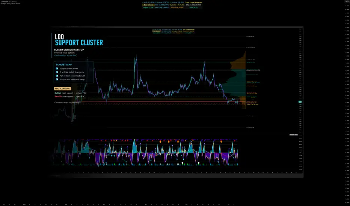This screenshot has width=350, height=206.
Task: Click the 'MARKET MAP' panel heading
Action: pyautogui.click(x=64, y=64)
